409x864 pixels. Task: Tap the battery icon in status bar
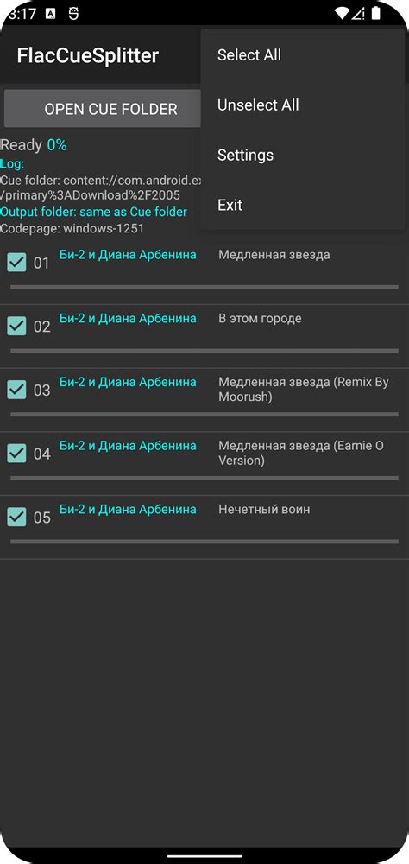click(x=376, y=13)
